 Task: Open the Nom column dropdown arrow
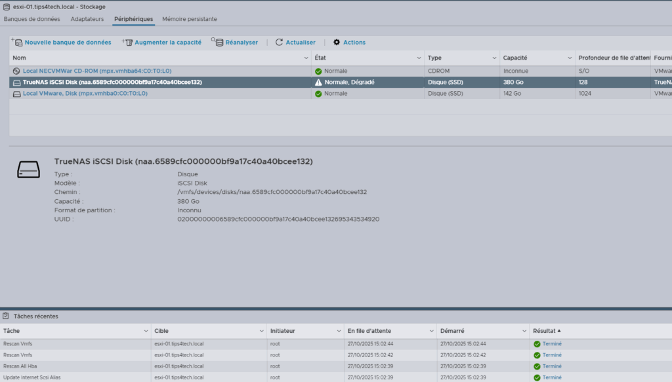[305, 58]
